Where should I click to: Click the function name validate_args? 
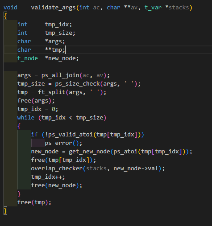(54, 8)
